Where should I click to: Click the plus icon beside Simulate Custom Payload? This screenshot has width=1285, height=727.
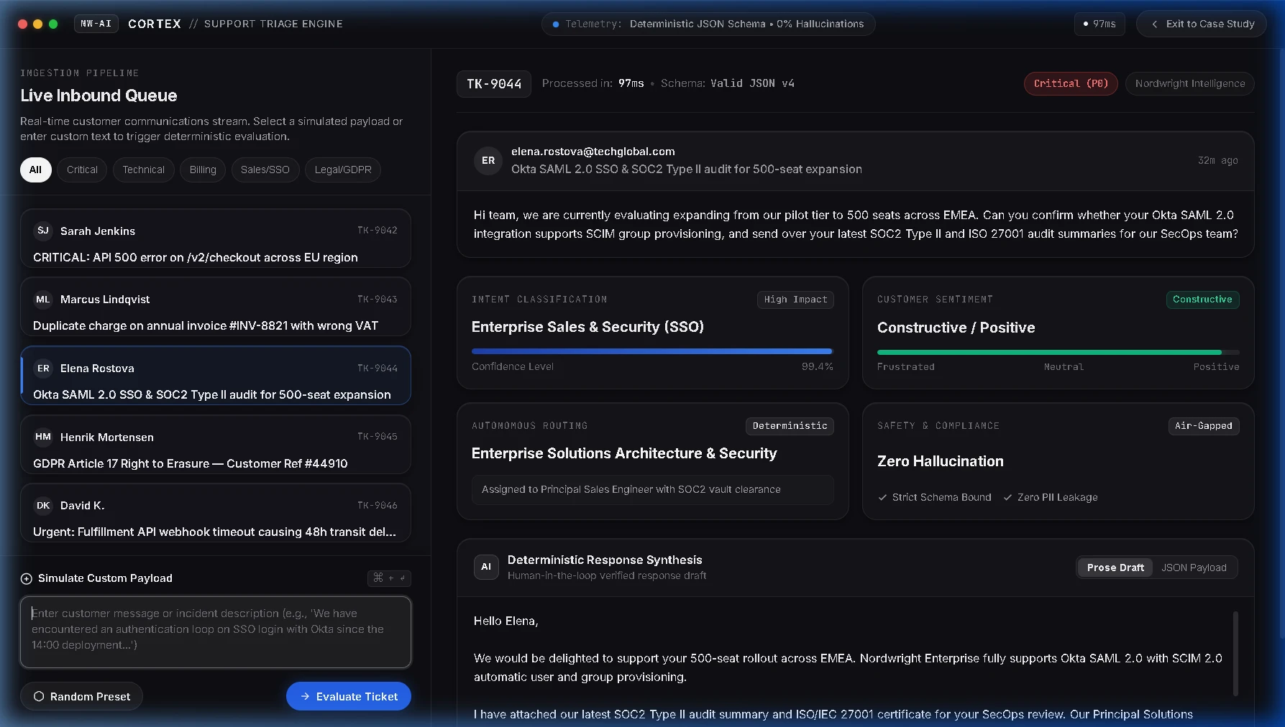click(27, 578)
